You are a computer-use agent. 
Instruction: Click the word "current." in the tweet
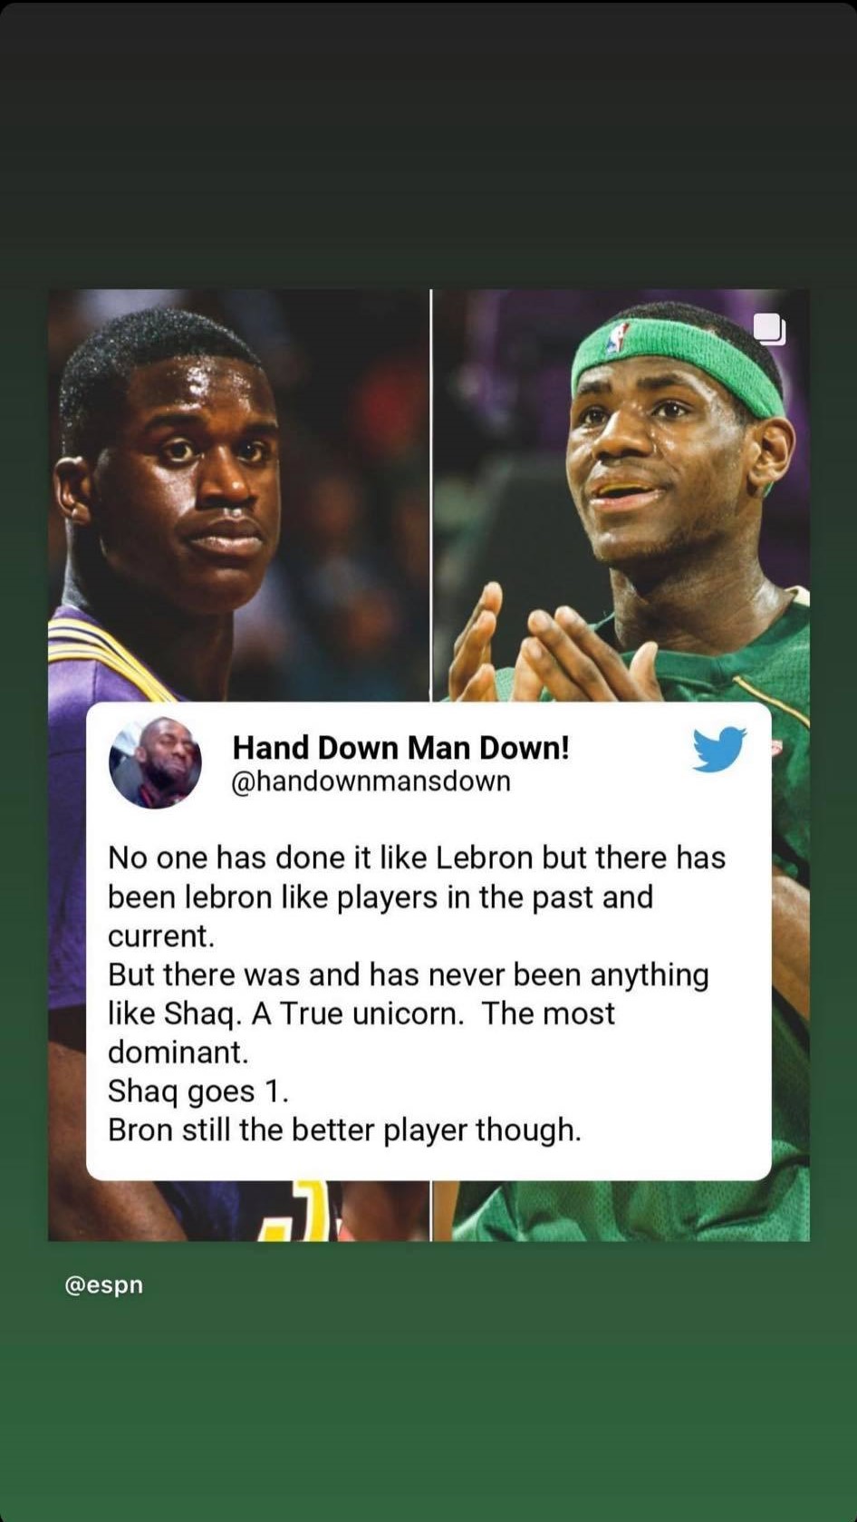(x=161, y=935)
